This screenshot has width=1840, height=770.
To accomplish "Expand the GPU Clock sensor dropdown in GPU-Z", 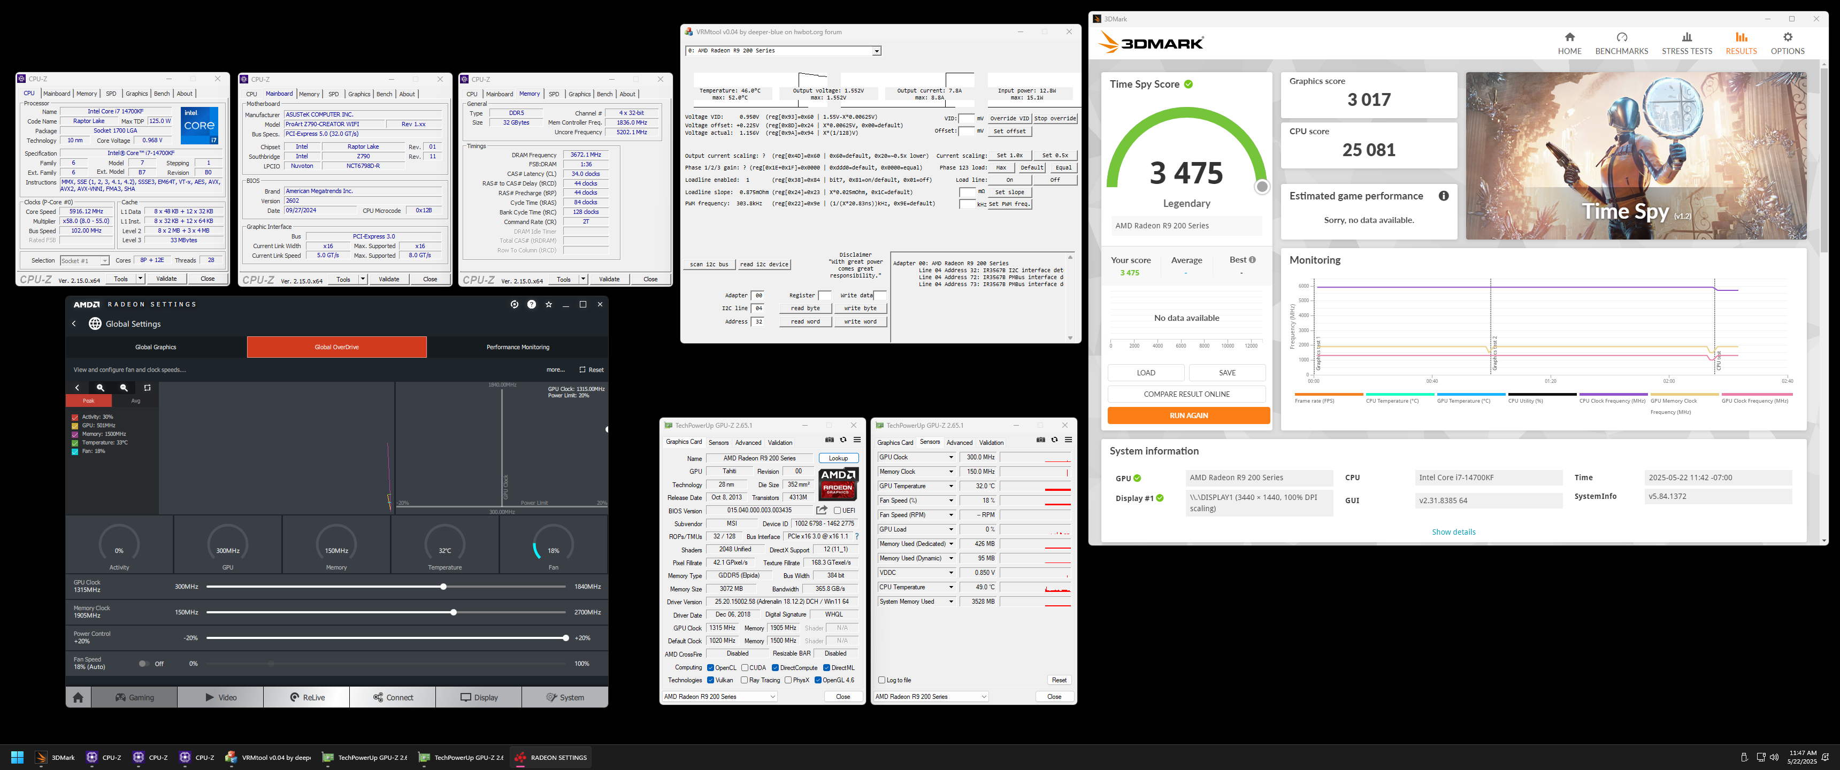I will [x=950, y=457].
